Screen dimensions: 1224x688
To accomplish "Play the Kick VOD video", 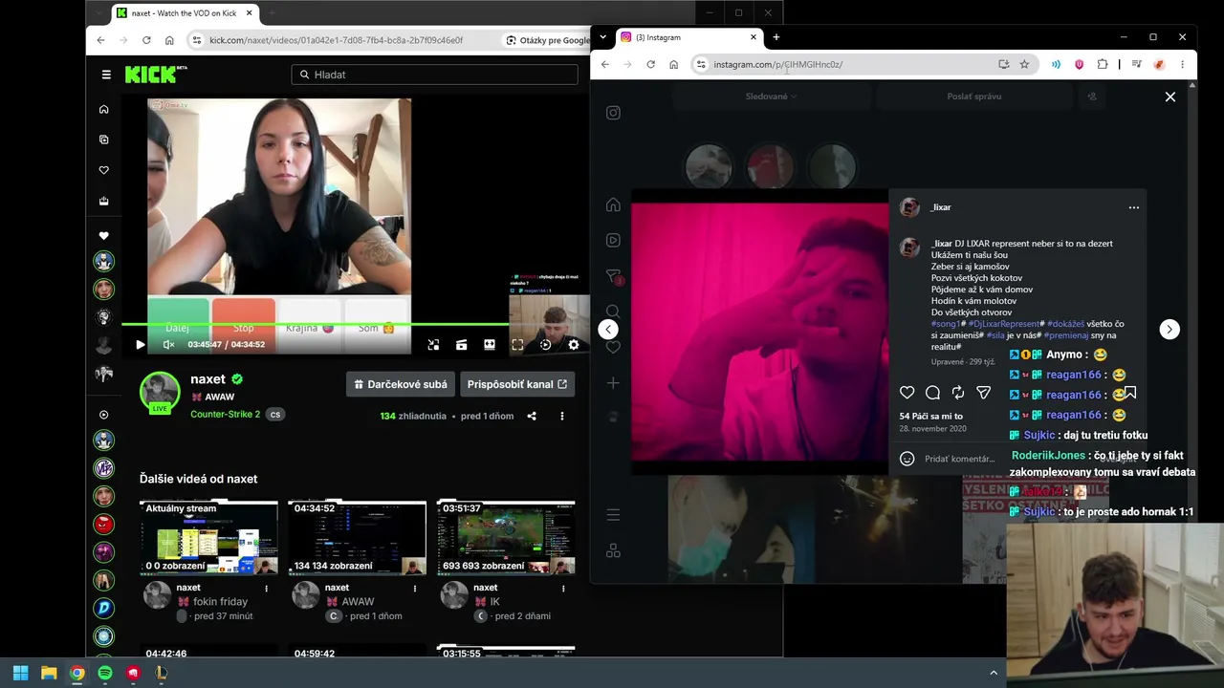I will 141,345.
